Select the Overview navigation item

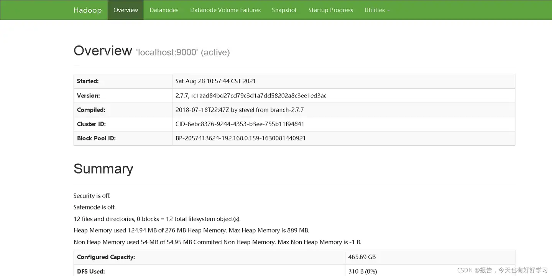click(125, 10)
